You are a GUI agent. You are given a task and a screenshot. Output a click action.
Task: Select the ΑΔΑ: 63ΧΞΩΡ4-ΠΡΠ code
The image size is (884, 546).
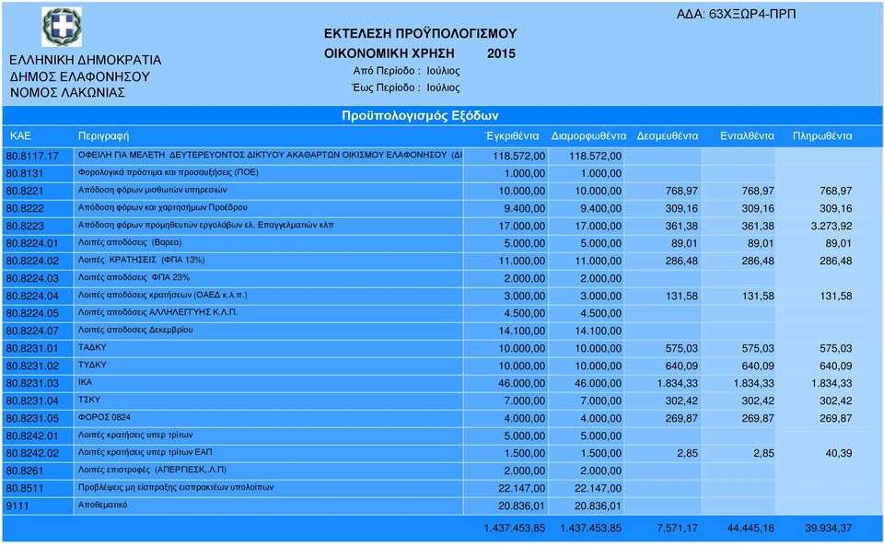[736, 14]
